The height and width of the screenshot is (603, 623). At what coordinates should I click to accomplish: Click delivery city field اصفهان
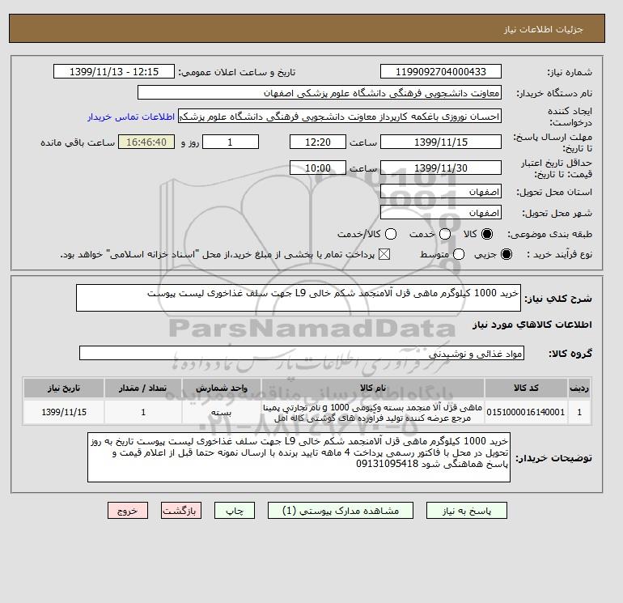(x=441, y=212)
